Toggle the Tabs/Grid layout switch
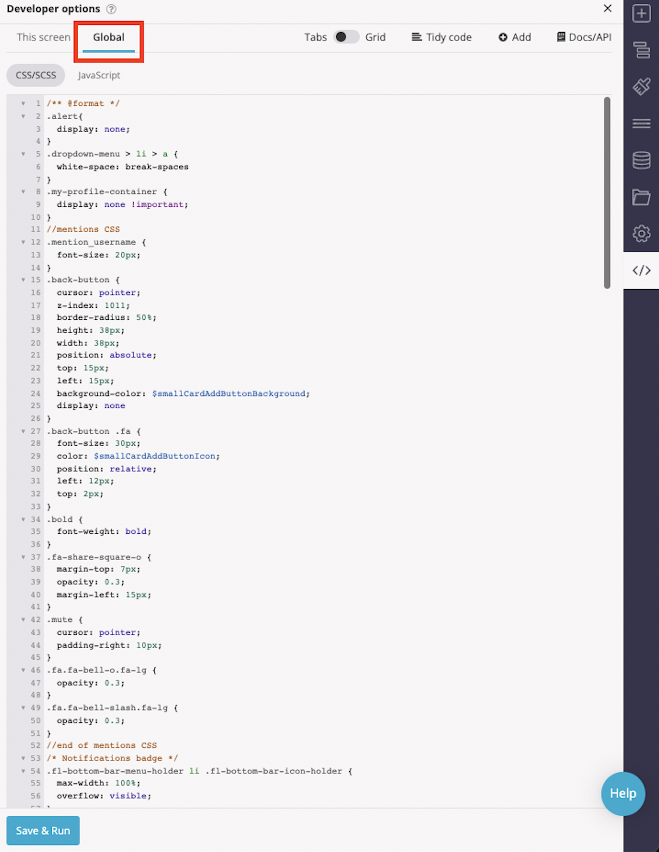 (346, 37)
